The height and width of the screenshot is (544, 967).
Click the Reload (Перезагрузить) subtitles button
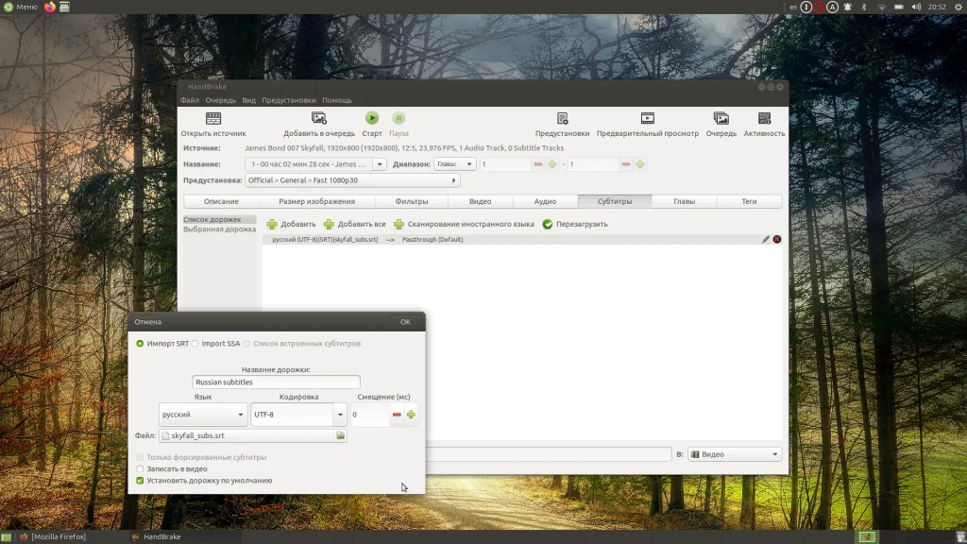coord(548,225)
